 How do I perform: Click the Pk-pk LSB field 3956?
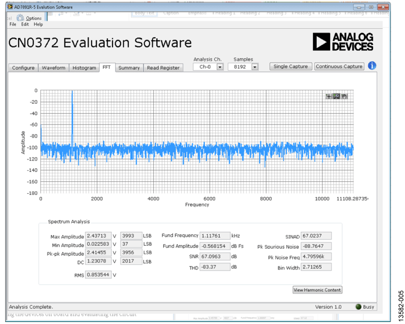(131, 252)
